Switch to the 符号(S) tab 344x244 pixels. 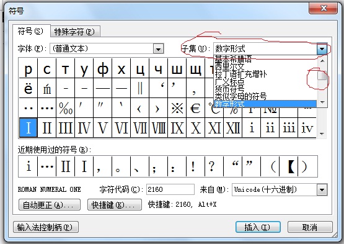click(31, 31)
